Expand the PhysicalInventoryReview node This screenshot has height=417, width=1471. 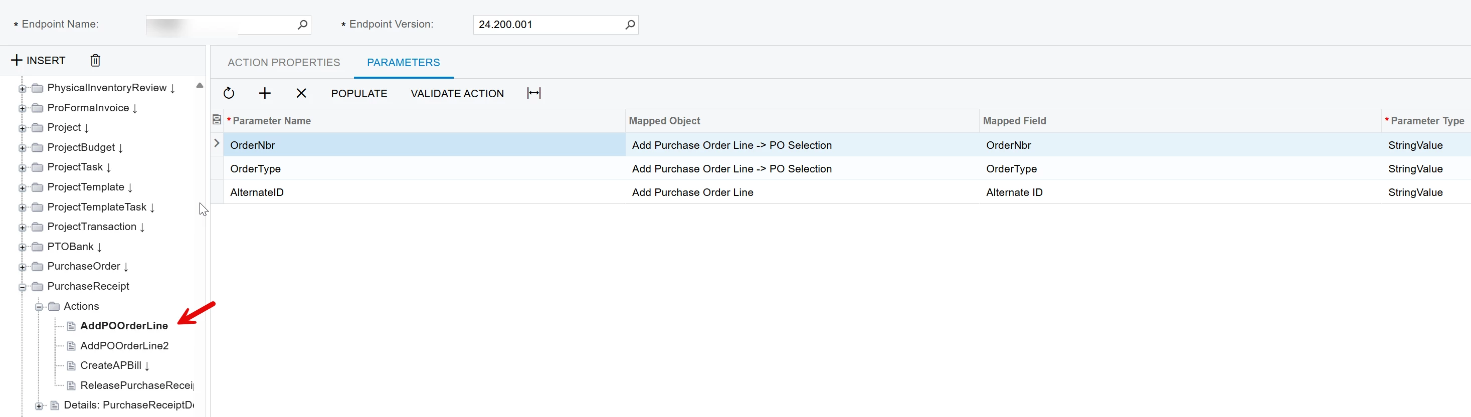(x=22, y=89)
